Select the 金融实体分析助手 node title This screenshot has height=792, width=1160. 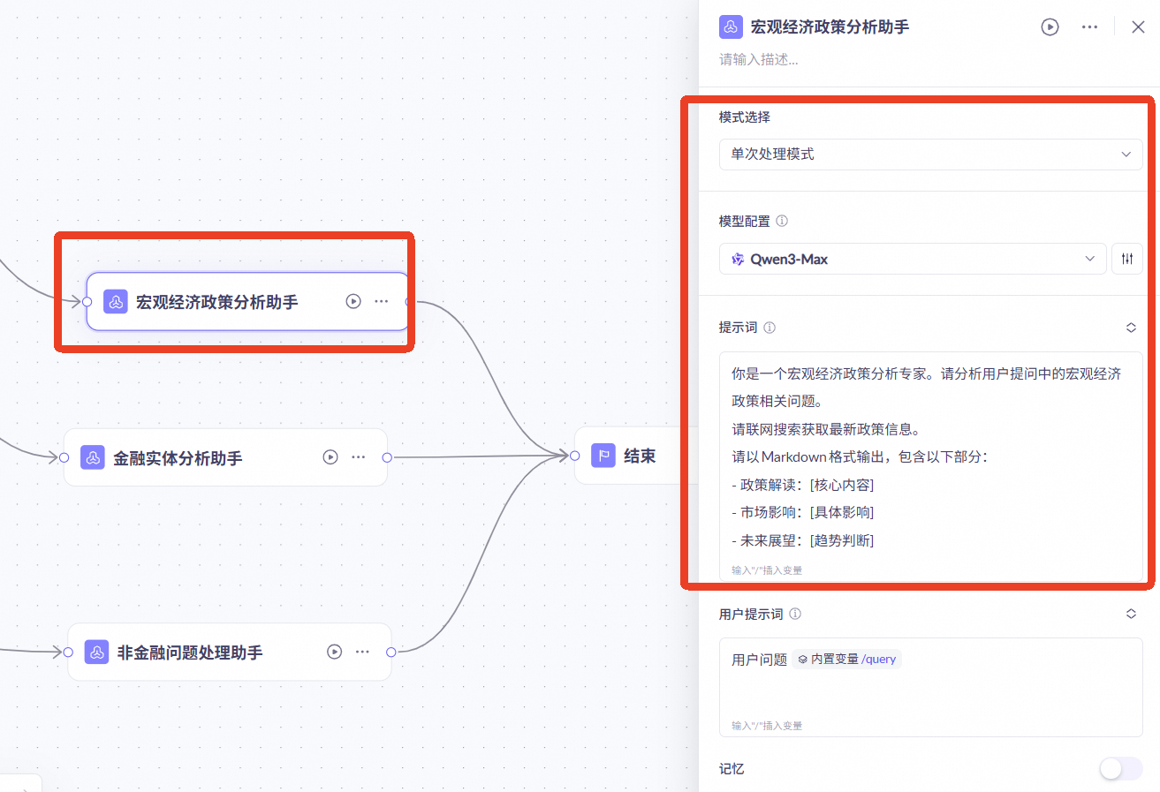pos(178,458)
